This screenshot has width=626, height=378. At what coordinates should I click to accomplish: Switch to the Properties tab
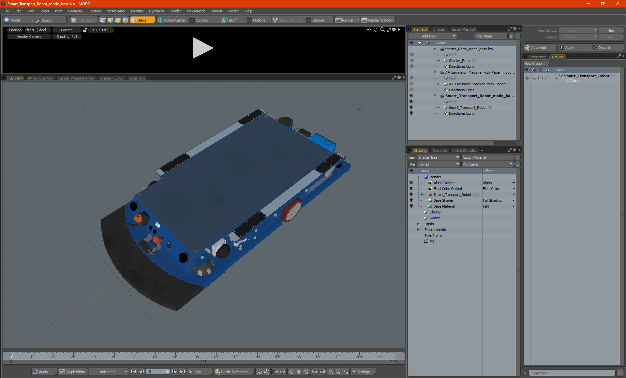(537, 57)
